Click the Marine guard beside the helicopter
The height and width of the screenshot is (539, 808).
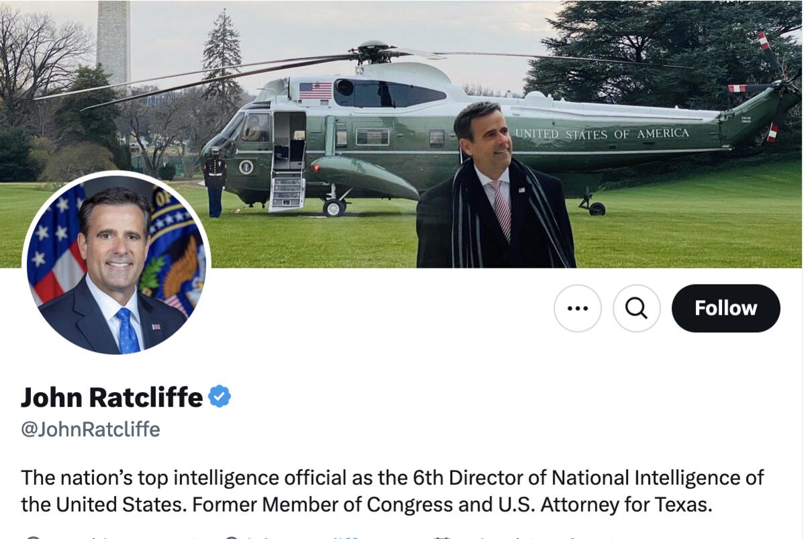tap(215, 181)
